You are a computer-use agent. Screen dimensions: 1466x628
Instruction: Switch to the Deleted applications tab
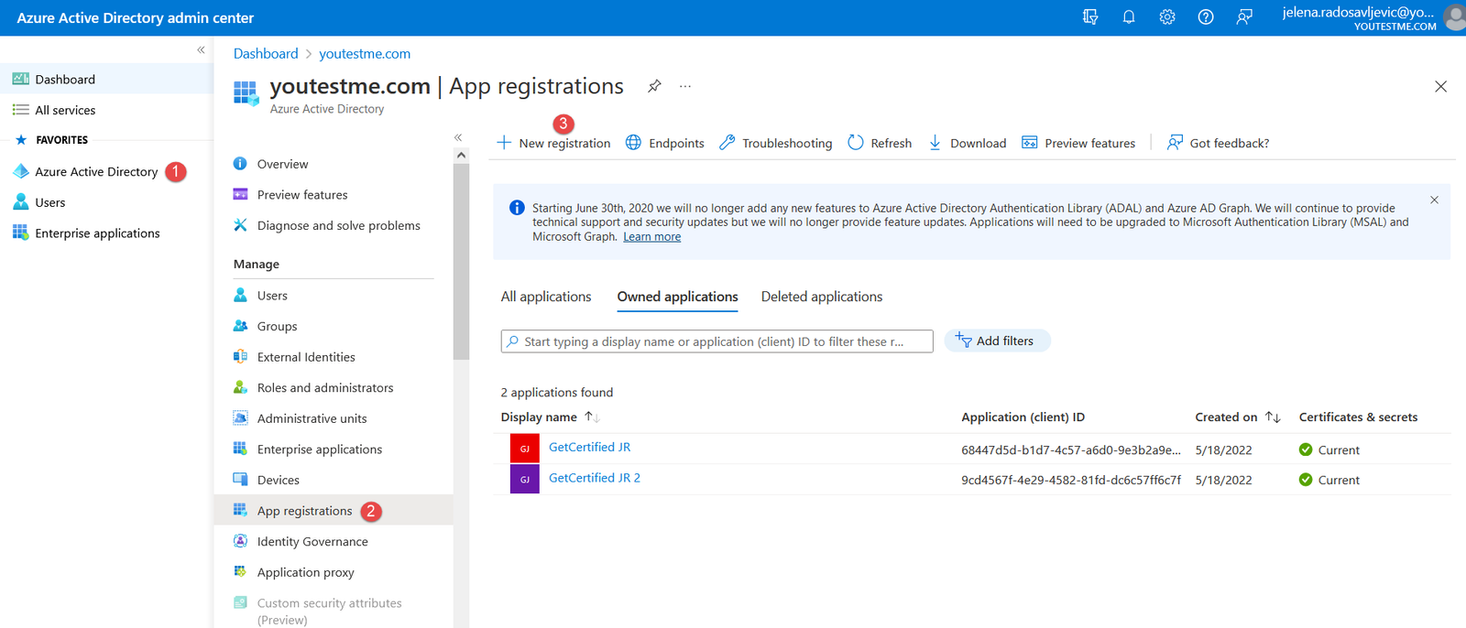[x=822, y=297]
